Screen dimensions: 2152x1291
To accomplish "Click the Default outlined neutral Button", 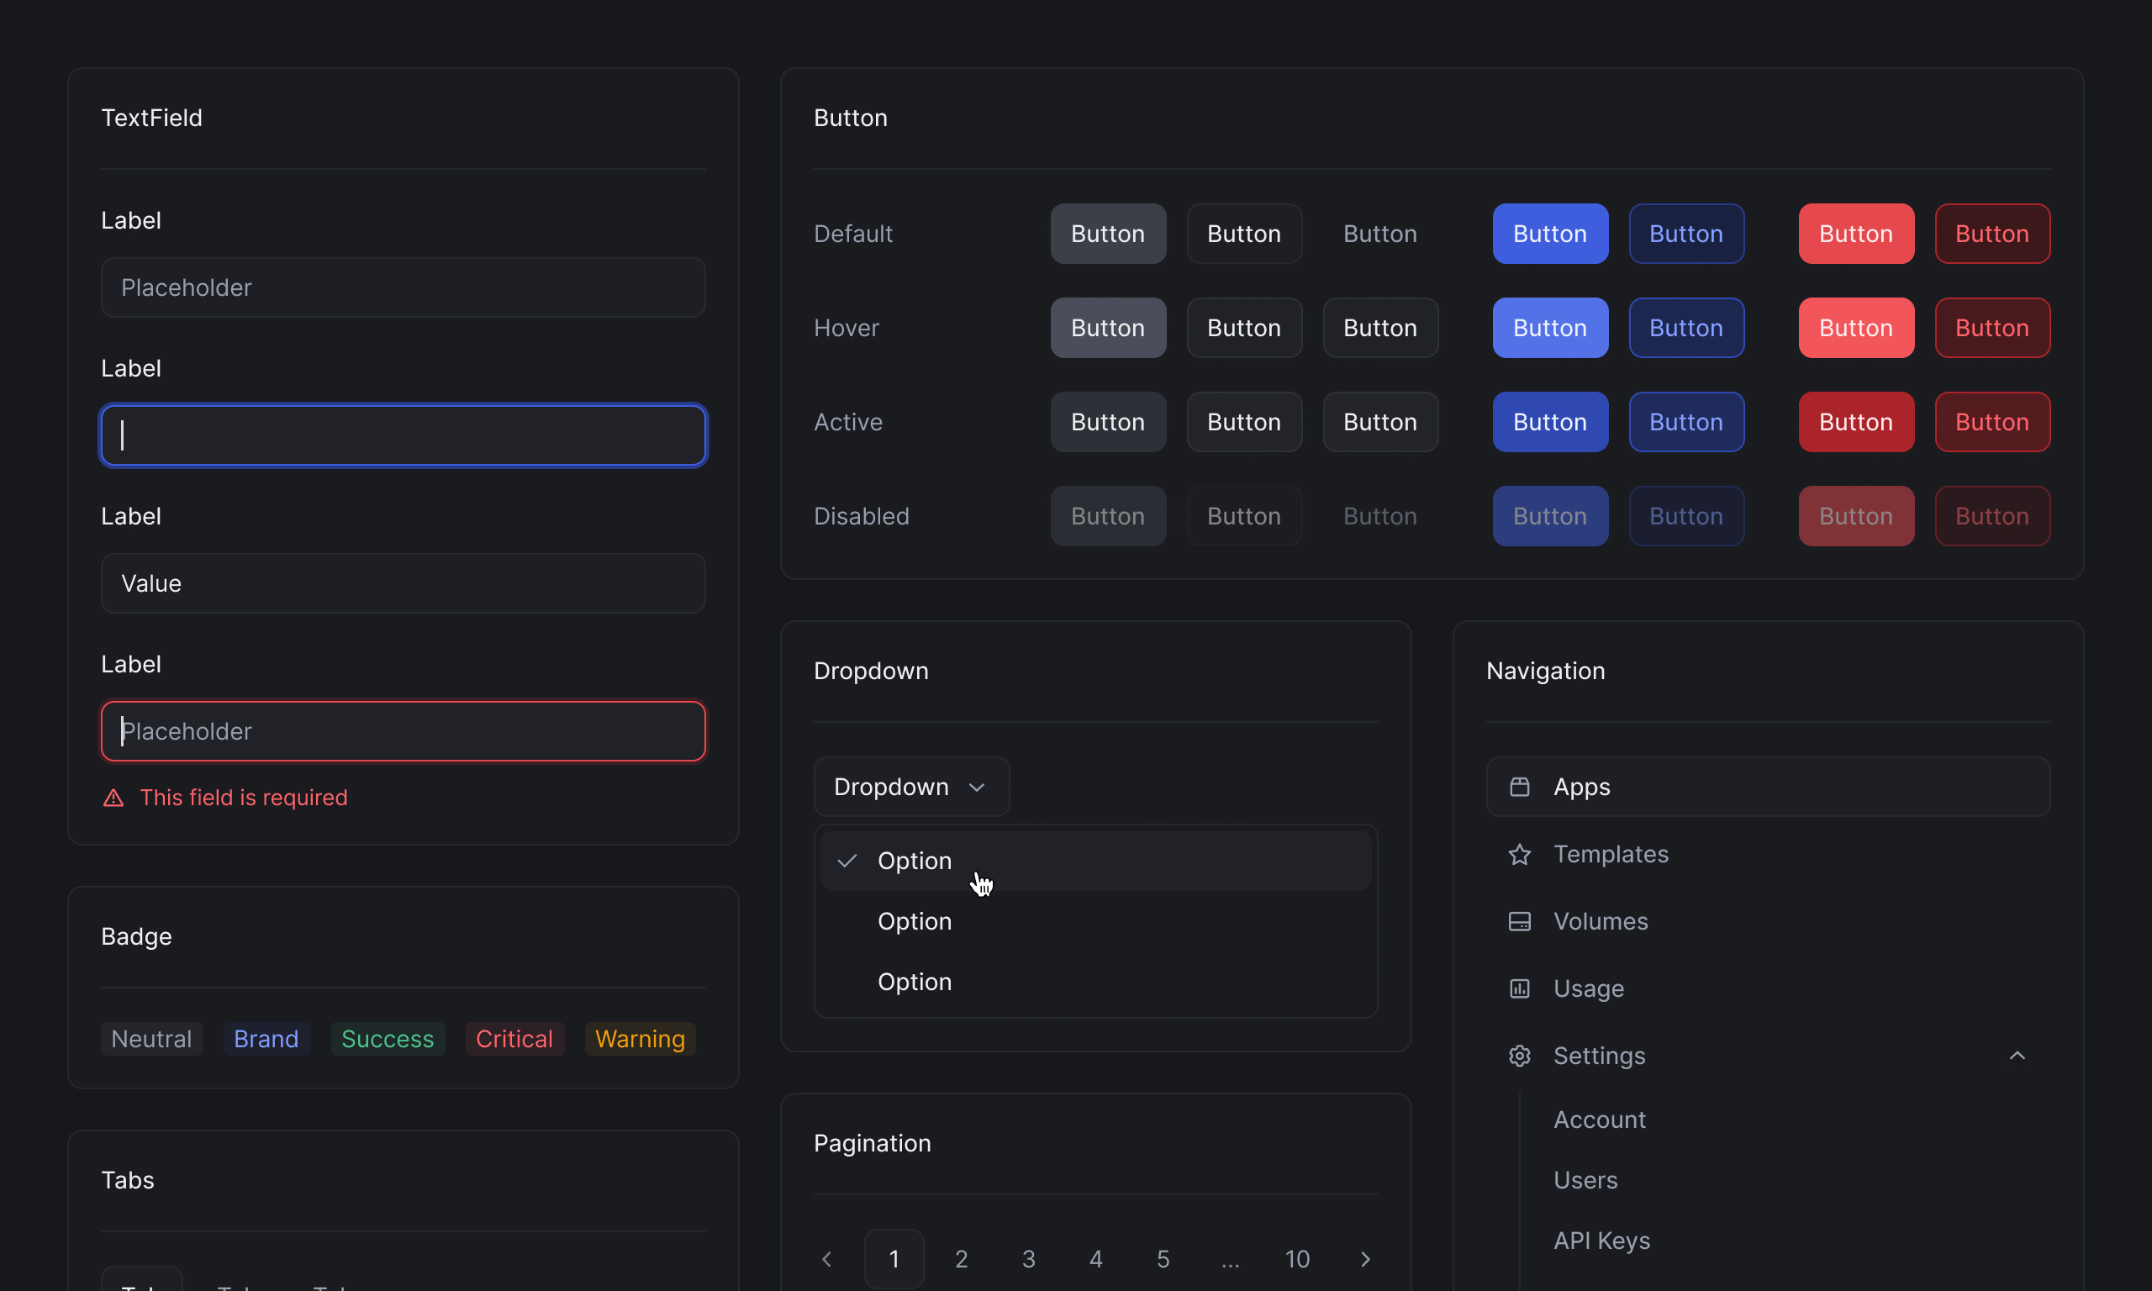I will [x=1244, y=233].
